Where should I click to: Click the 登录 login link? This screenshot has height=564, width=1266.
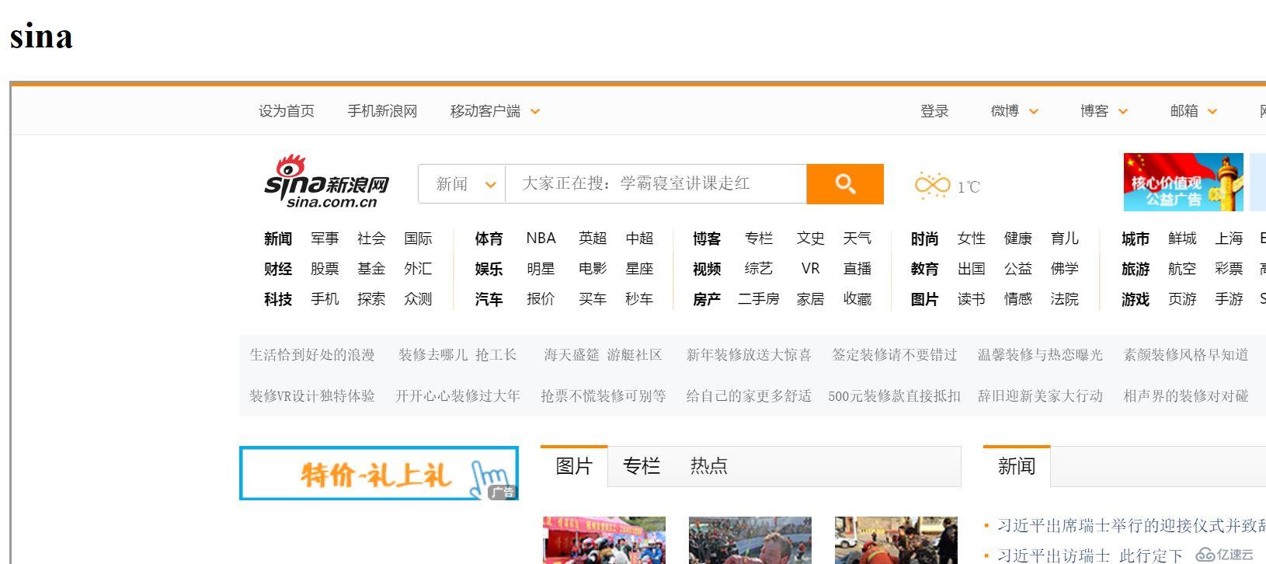click(934, 111)
